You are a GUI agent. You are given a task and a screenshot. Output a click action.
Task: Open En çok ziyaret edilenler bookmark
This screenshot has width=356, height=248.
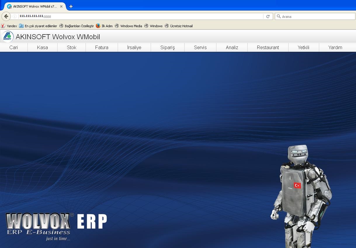[38, 26]
